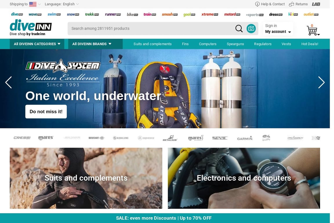Open waveinn store logo

35,14
